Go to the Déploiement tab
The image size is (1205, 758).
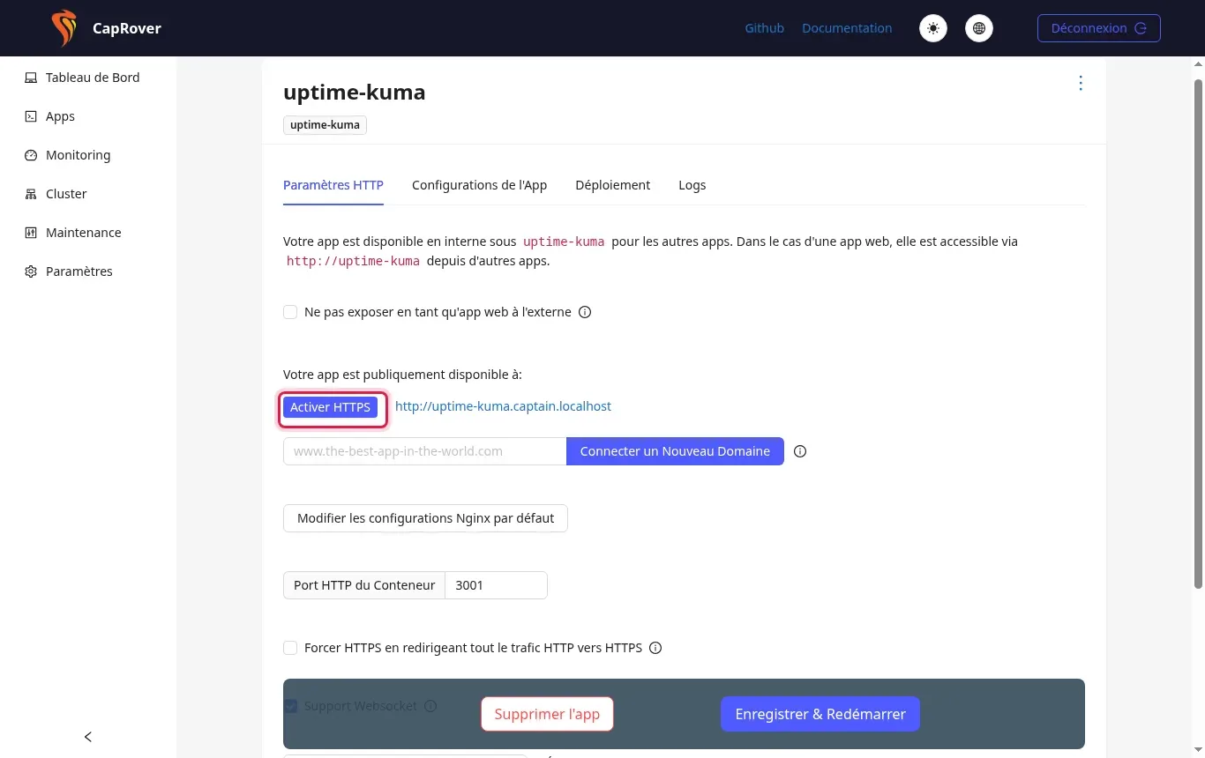coord(613,185)
